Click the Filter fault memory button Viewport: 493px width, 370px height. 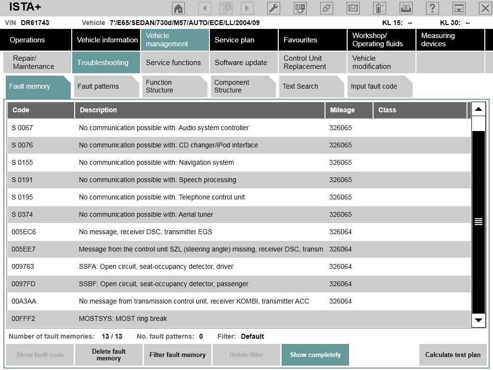pos(178,355)
